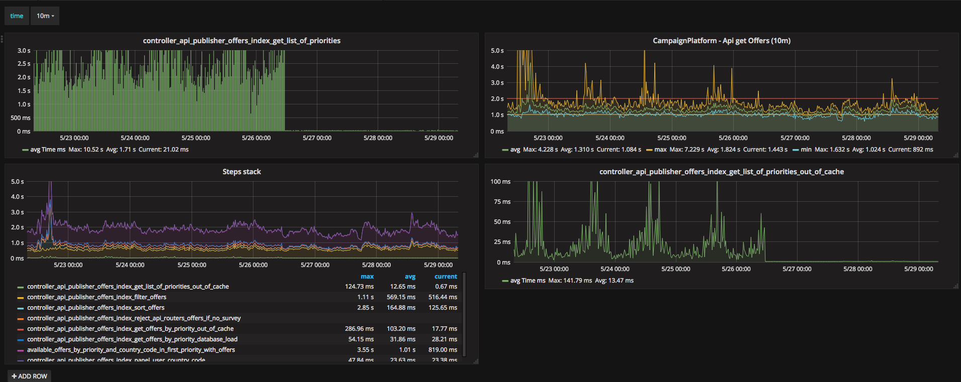Toggle get_offers_by_priority_out_of_cache legend series
Screen dimensions: 961x382
[x=130, y=329]
